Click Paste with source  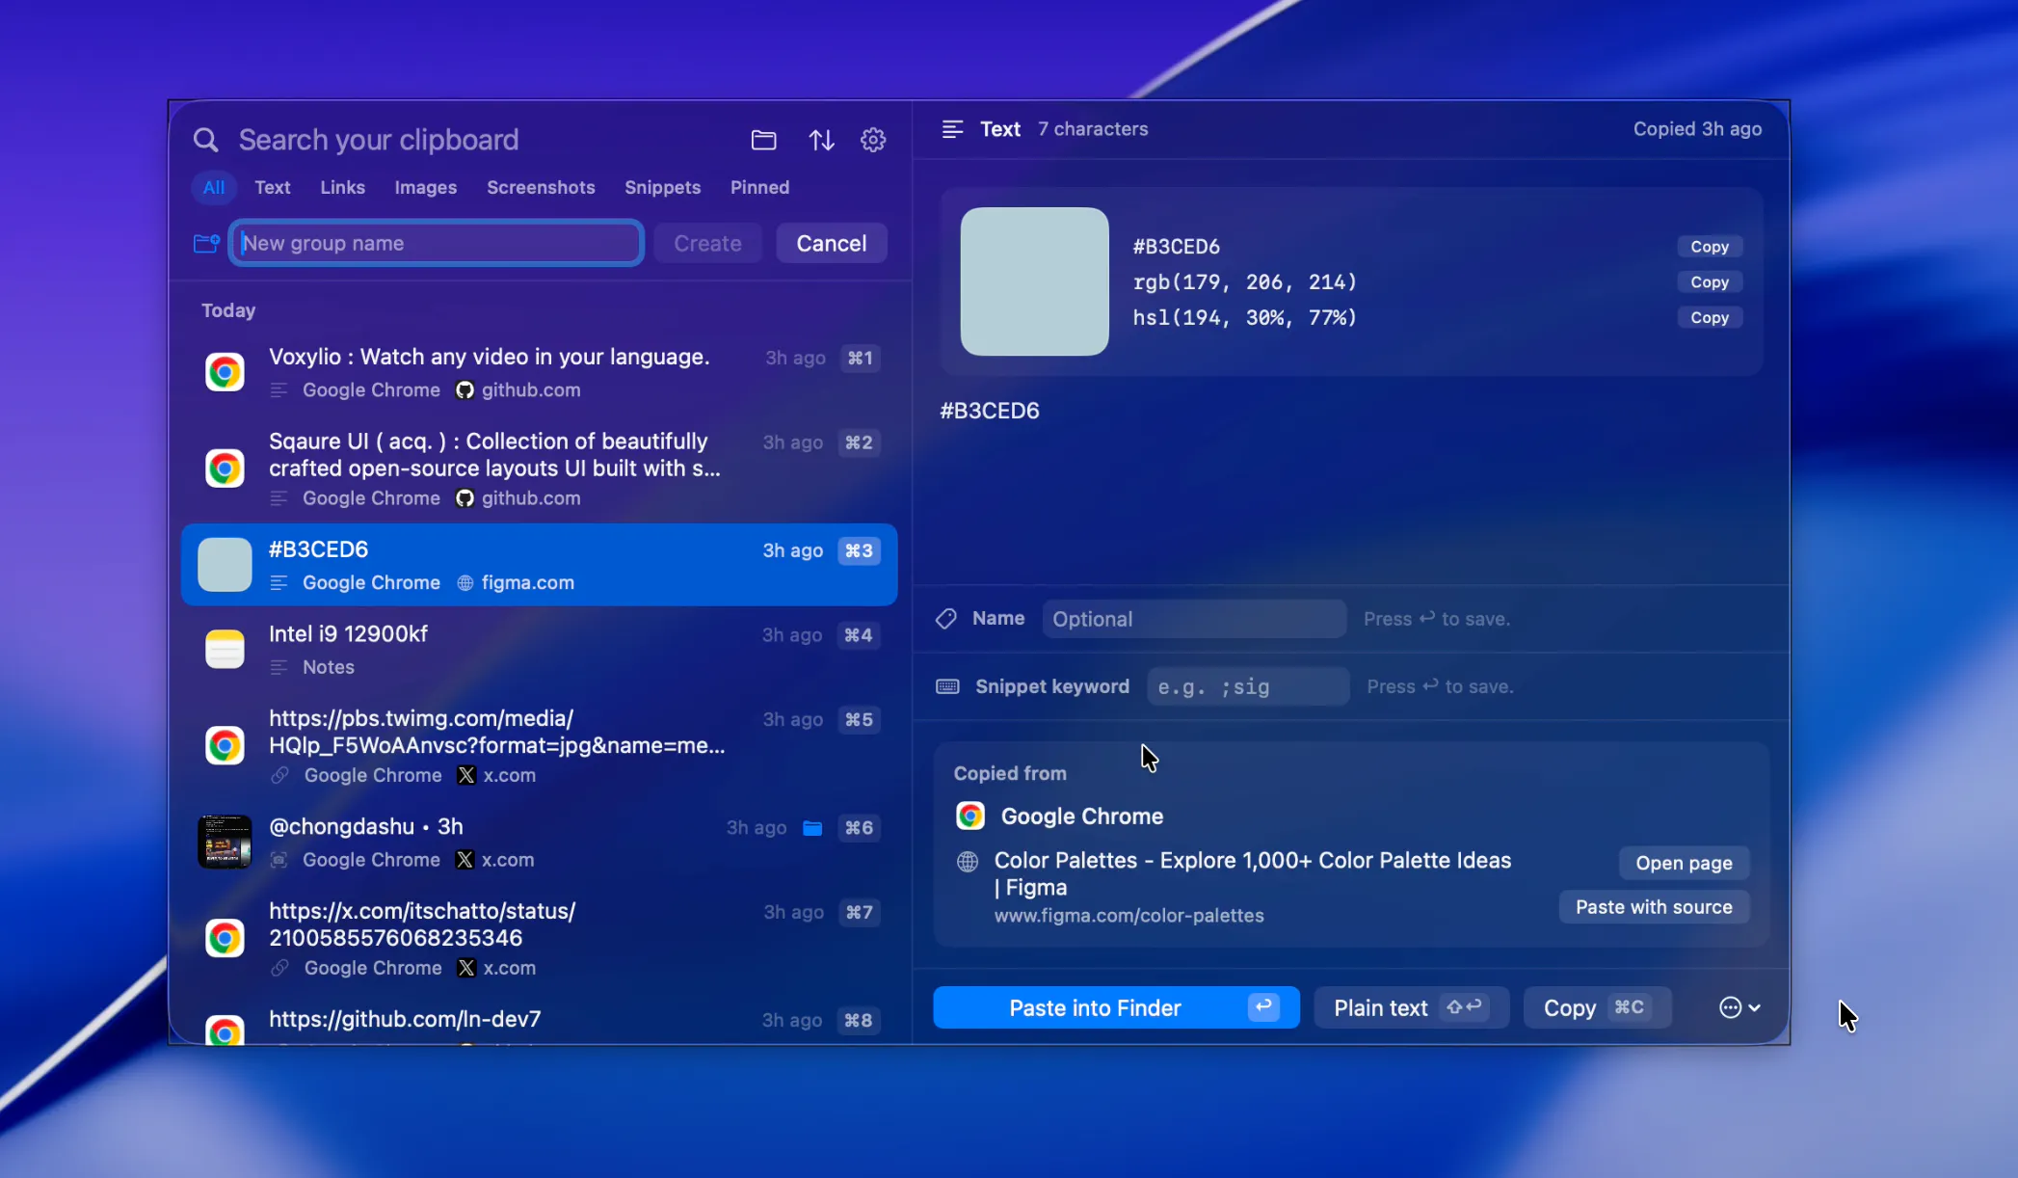(x=1654, y=907)
